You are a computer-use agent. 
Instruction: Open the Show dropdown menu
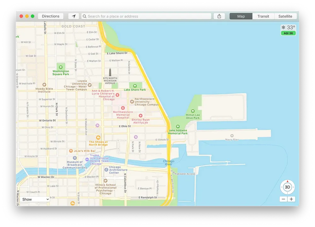(x=36, y=199)
